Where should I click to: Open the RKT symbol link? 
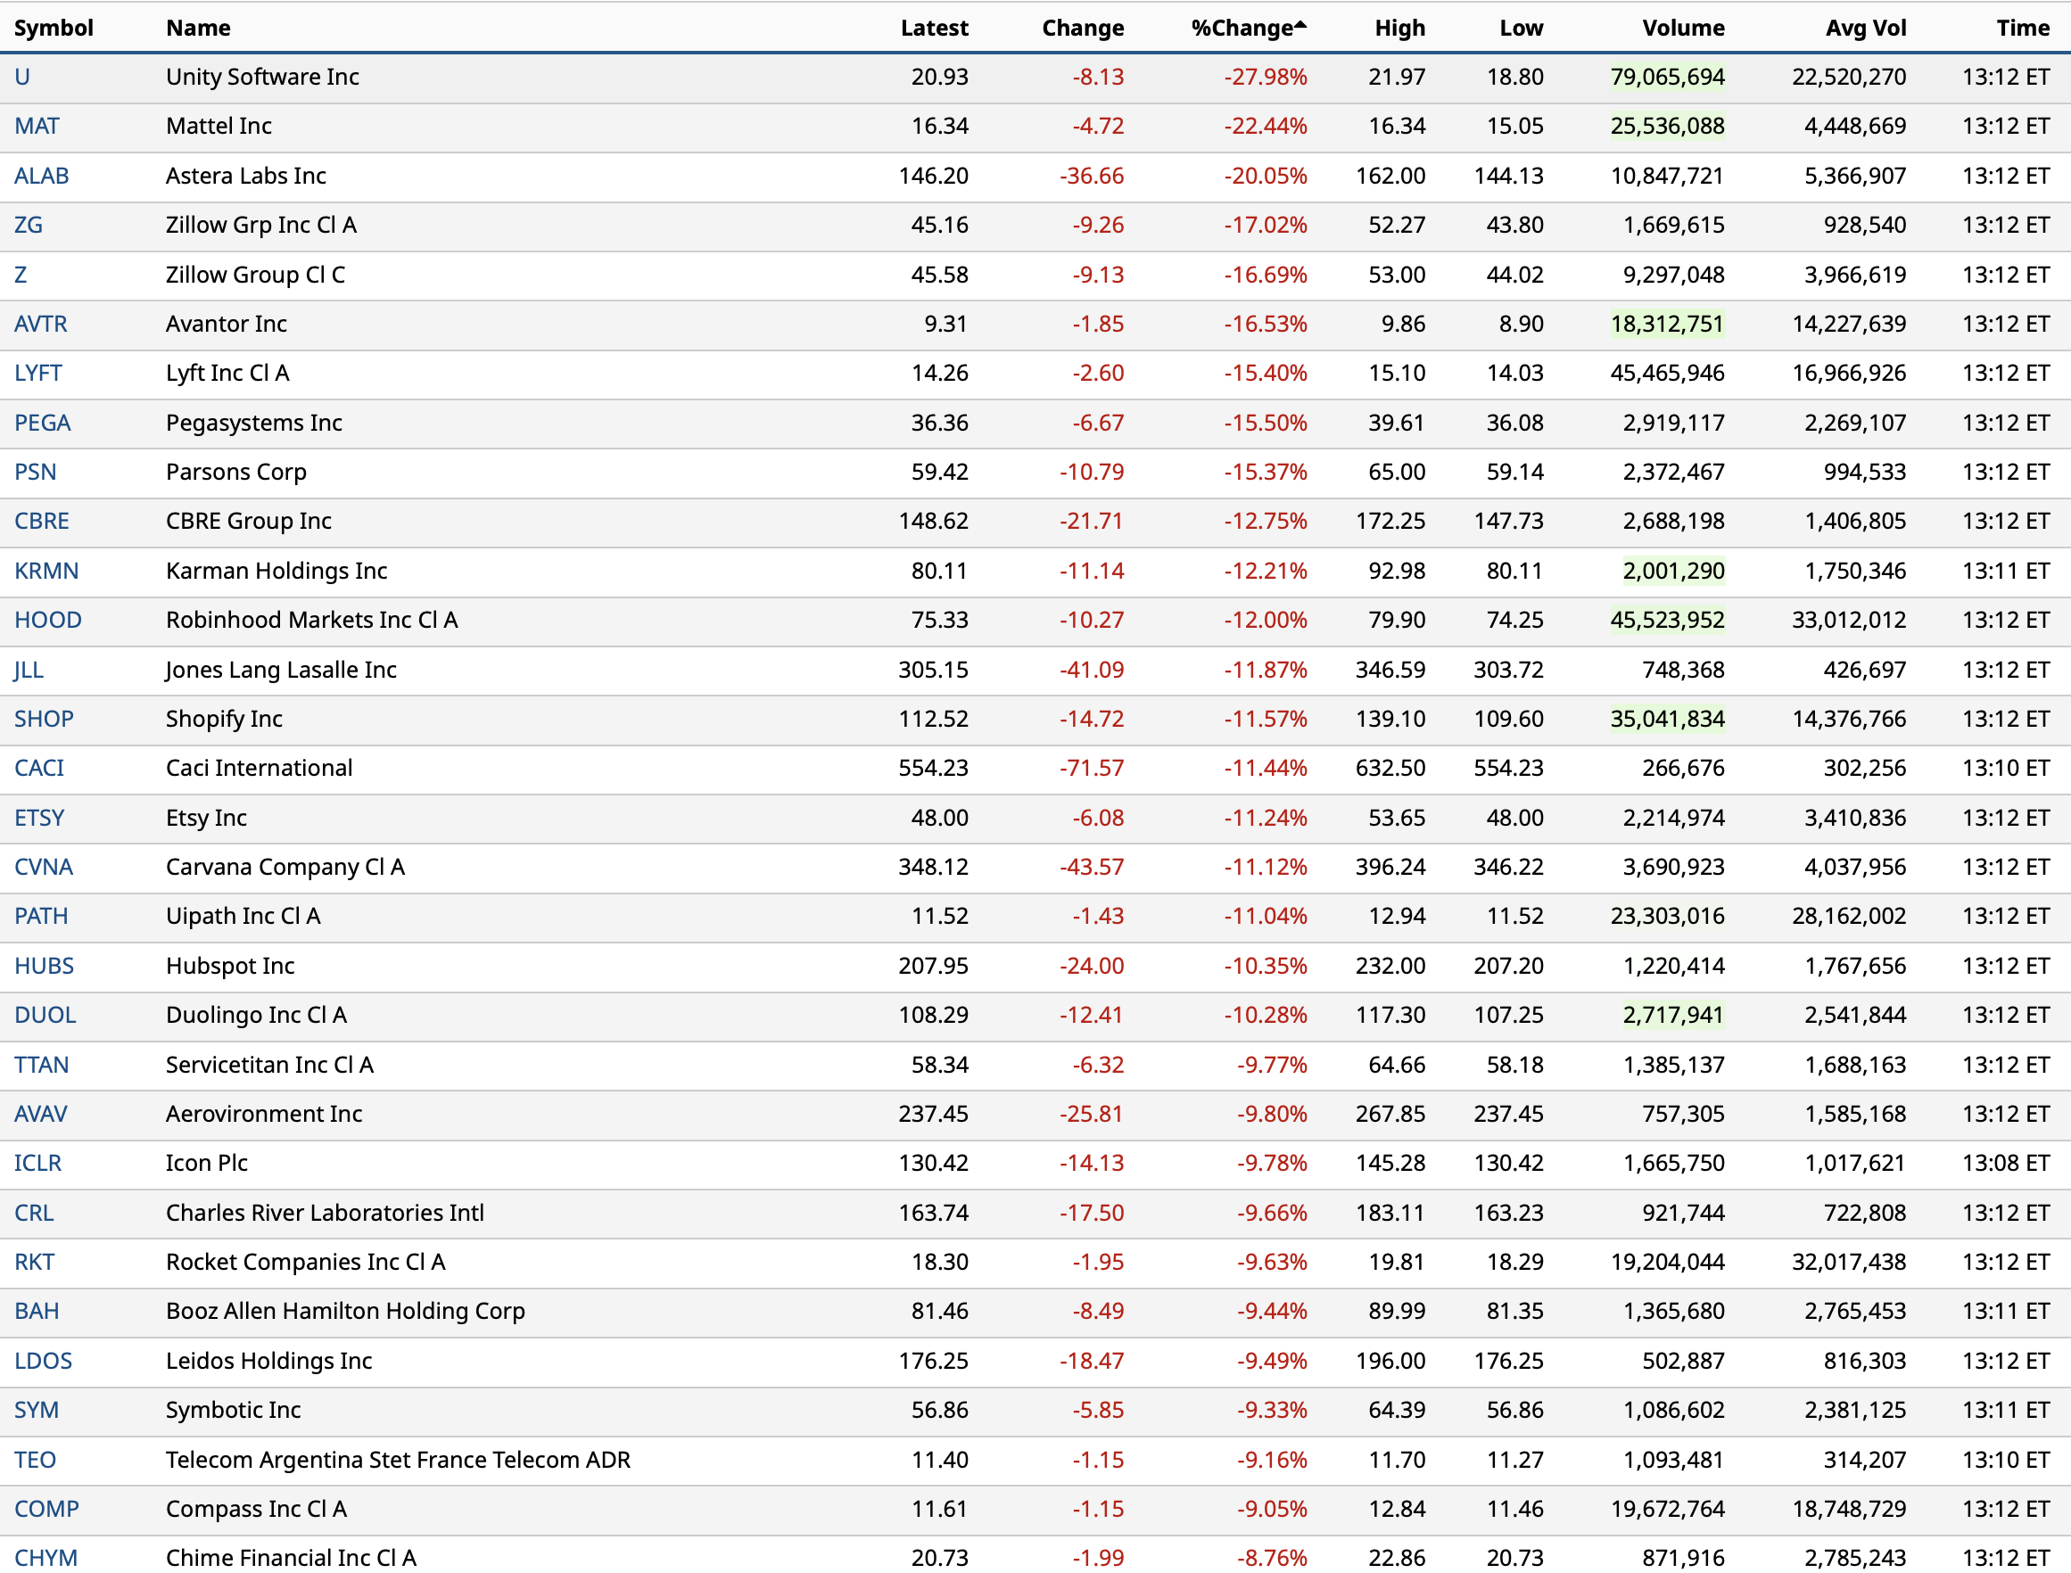pos(34,1262)
